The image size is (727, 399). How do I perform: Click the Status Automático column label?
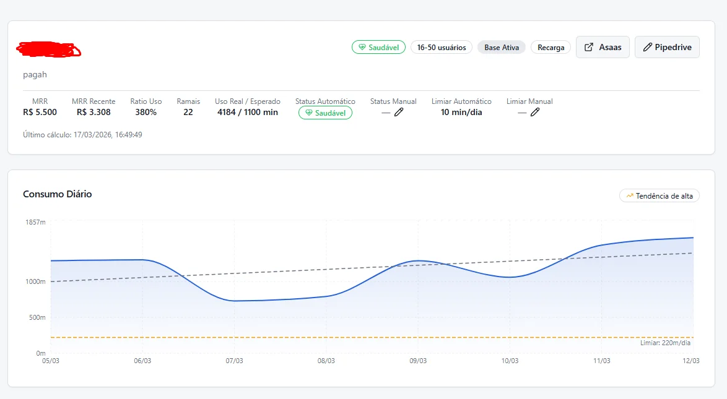coord(325,101)
